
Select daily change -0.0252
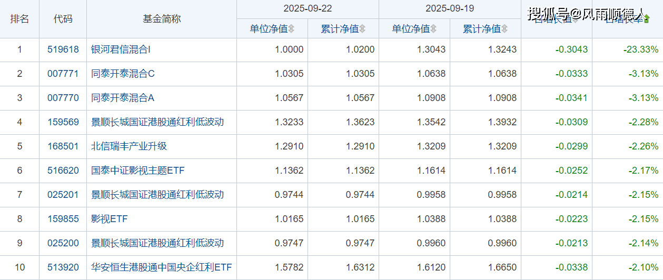(572, 171)
